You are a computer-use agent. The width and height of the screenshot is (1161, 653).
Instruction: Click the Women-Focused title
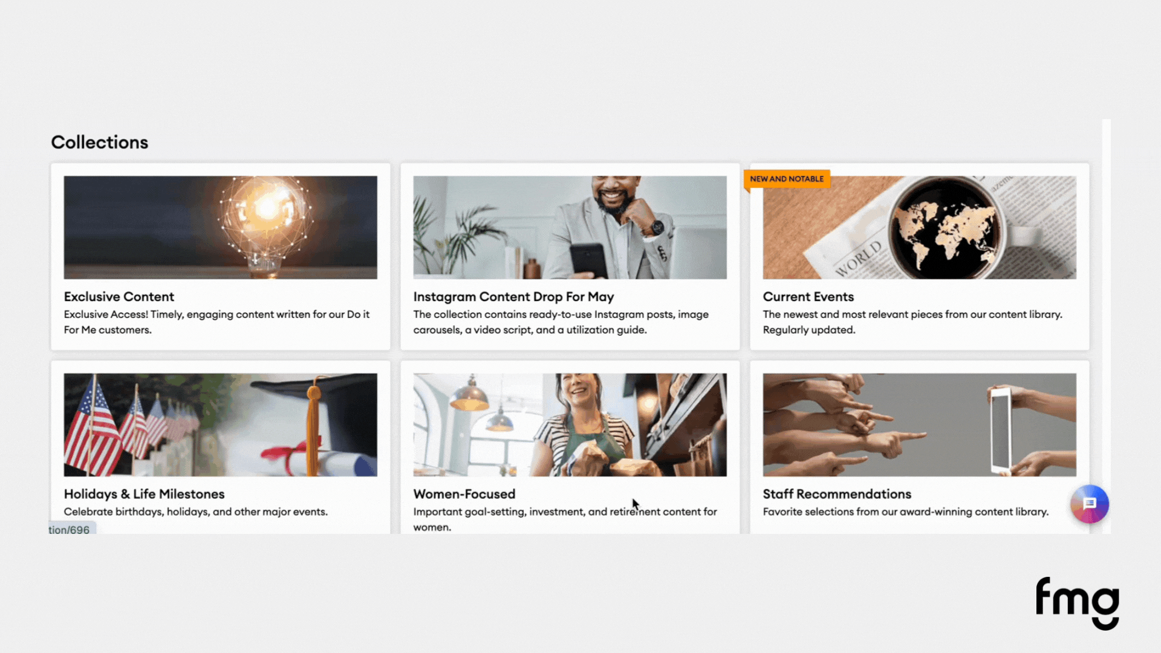click(x=464, y=494)
